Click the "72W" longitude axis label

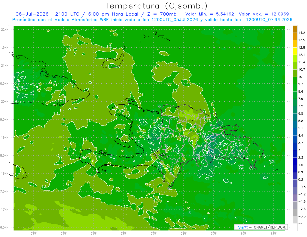pos(153,234)
